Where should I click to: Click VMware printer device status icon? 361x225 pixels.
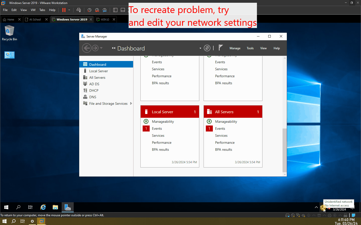coord(330,215)
